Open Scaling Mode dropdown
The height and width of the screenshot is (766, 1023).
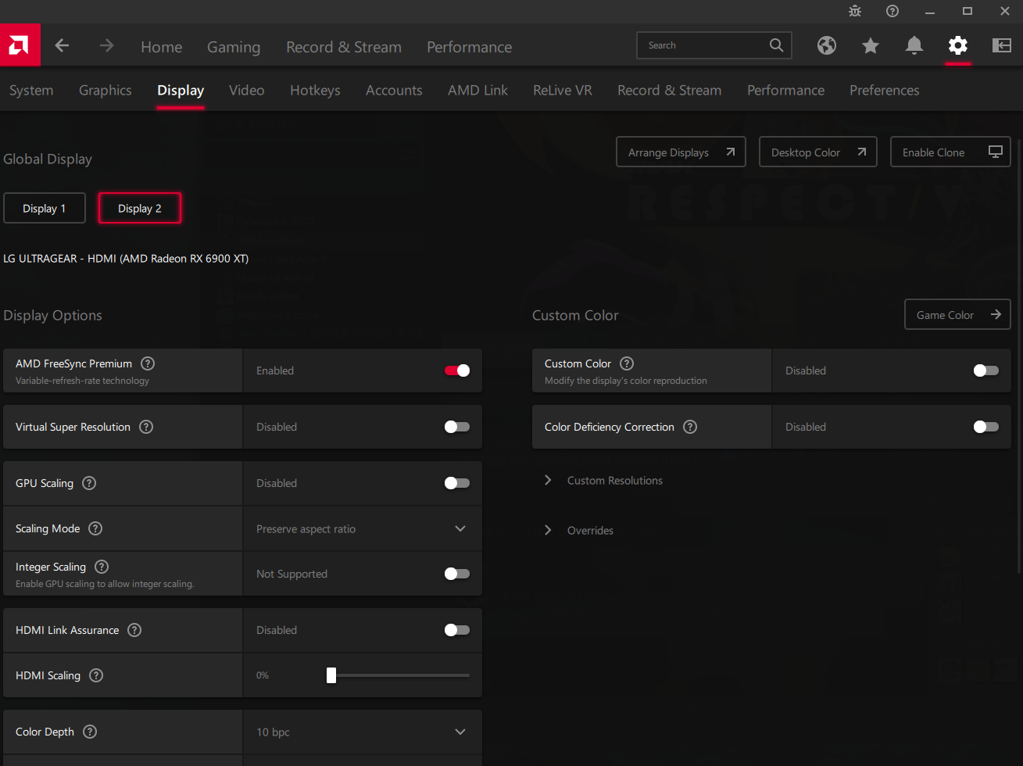click(x=363, y=529)
